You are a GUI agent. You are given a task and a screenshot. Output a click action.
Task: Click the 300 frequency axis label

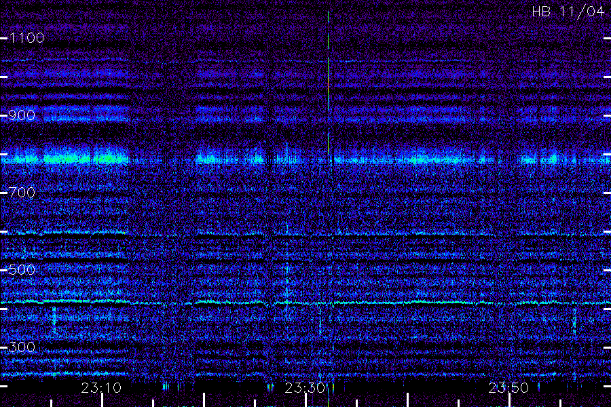(x=22, y=347)
